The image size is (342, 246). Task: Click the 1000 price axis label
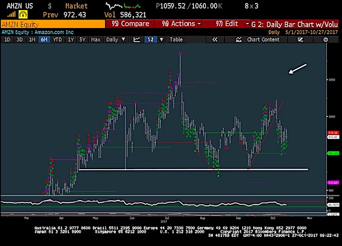332,116
